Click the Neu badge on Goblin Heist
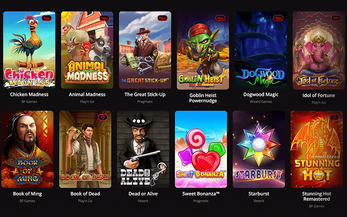 click(x=220, y=18)
